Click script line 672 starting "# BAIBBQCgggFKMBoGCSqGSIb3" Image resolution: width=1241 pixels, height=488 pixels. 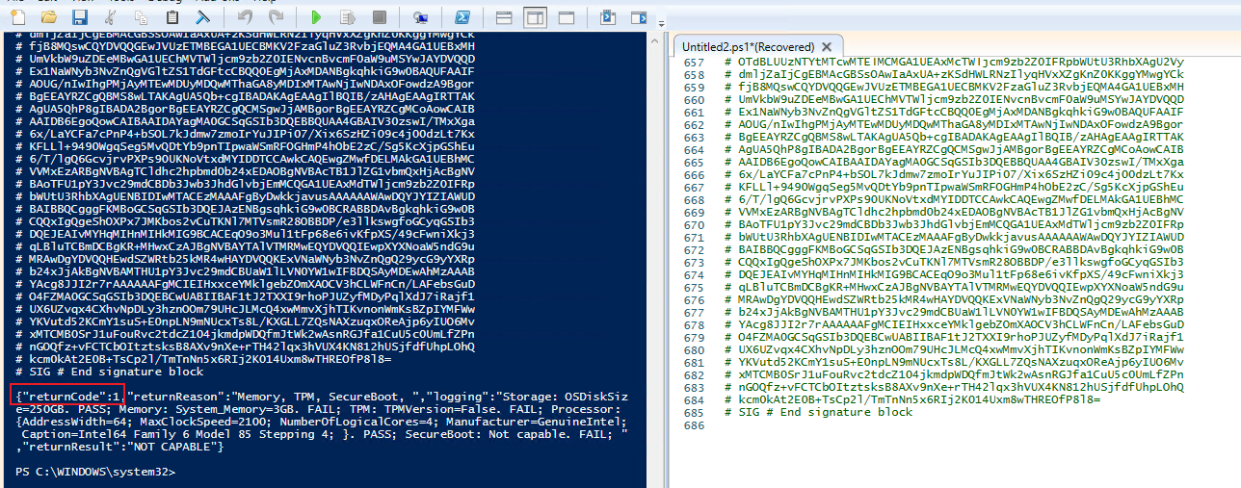pos(955,249)
